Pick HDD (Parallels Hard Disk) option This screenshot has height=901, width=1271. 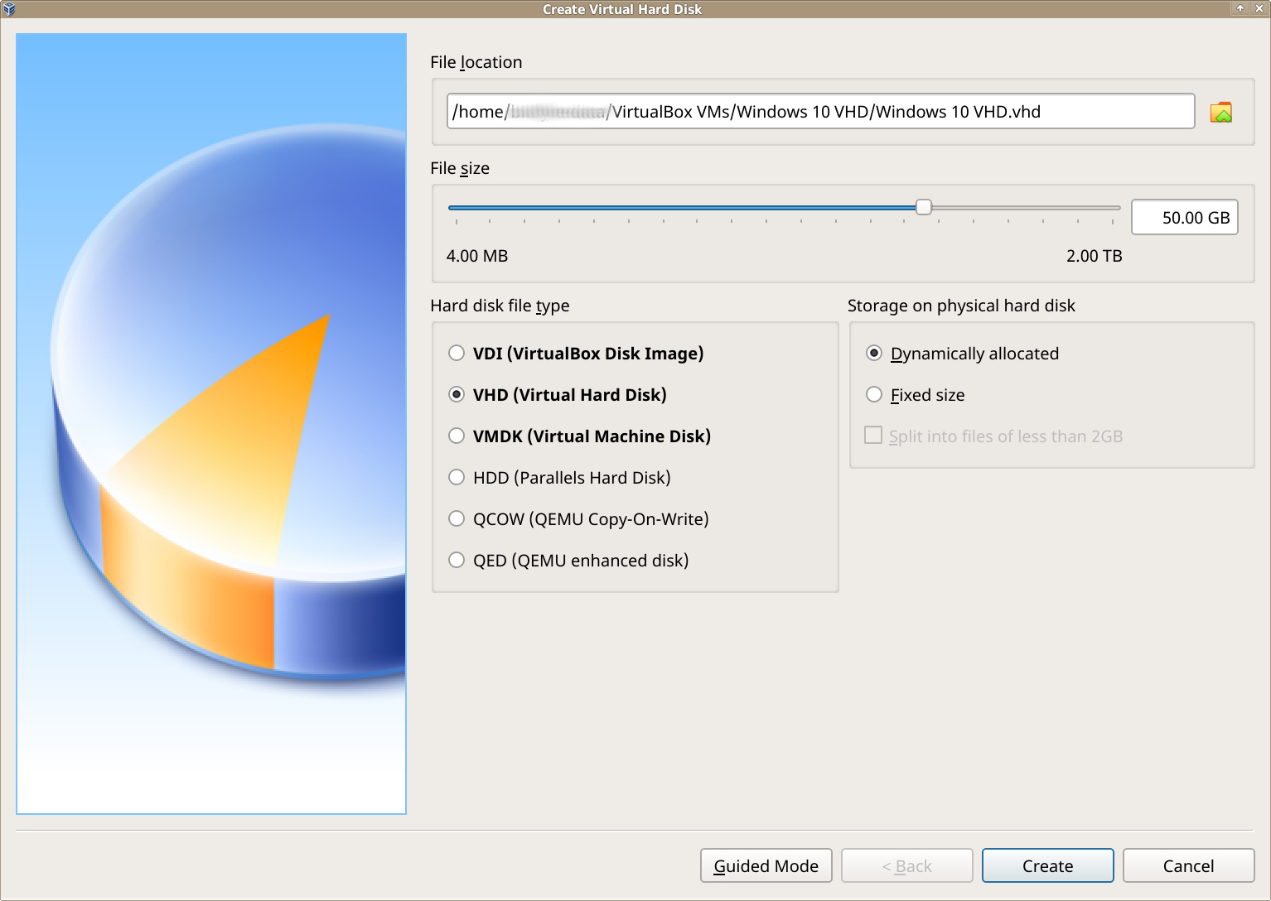(457, 478)
